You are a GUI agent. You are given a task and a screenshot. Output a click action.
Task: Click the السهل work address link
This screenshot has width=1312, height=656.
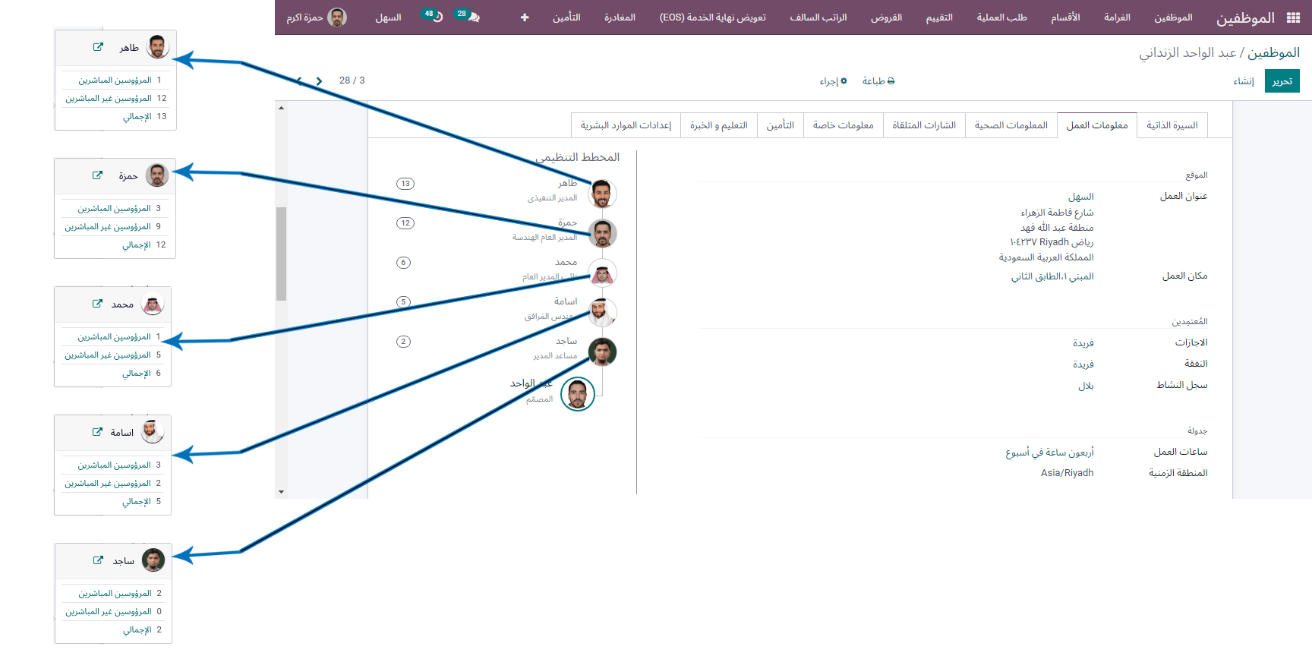coord(1081,197)
